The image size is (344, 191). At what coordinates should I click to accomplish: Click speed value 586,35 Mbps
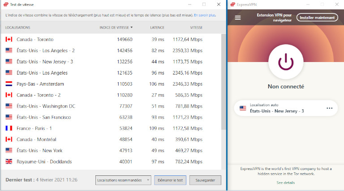(x=189, y=95)
